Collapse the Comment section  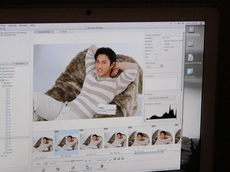pyautogui.click(x=145, y=76)
